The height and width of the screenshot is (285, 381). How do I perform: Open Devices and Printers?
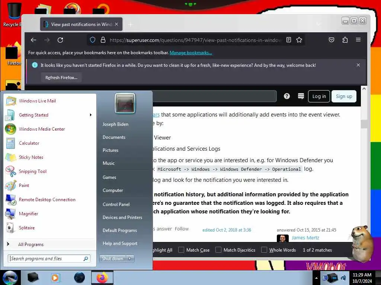point(122,217)
